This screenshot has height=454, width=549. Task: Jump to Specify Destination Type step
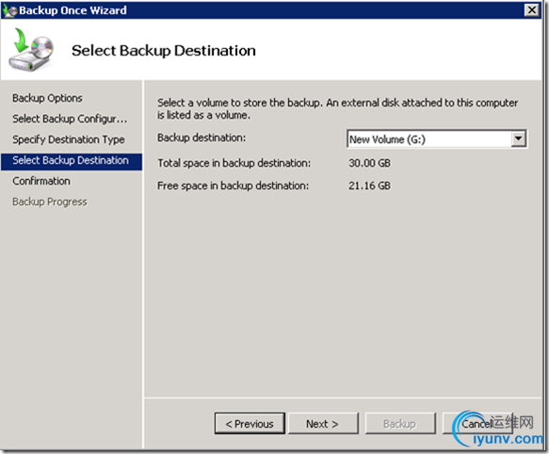69,139
